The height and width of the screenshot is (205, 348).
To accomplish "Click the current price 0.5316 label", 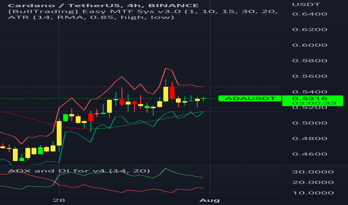I will (x=310, y=98).
